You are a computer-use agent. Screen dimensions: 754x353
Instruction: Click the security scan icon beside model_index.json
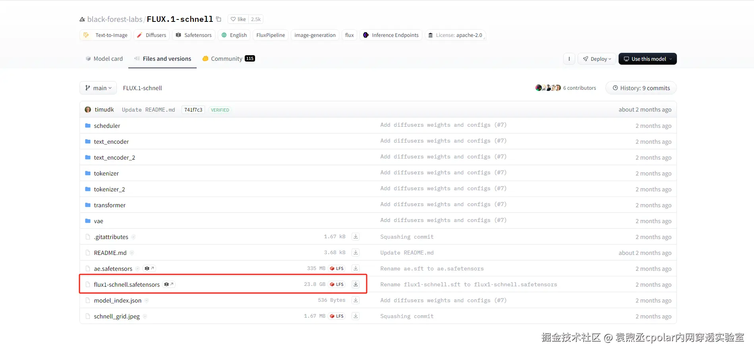point(147,301)
